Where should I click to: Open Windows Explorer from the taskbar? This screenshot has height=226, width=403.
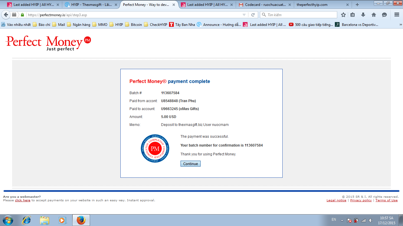pos(45,220)
